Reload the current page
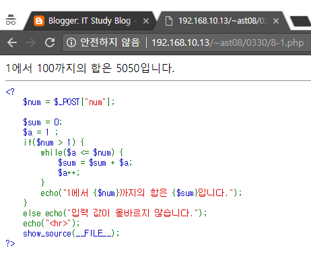 click(x=50, y=42)
